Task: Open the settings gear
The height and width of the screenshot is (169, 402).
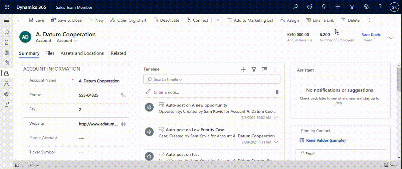Action: (366, 7)
